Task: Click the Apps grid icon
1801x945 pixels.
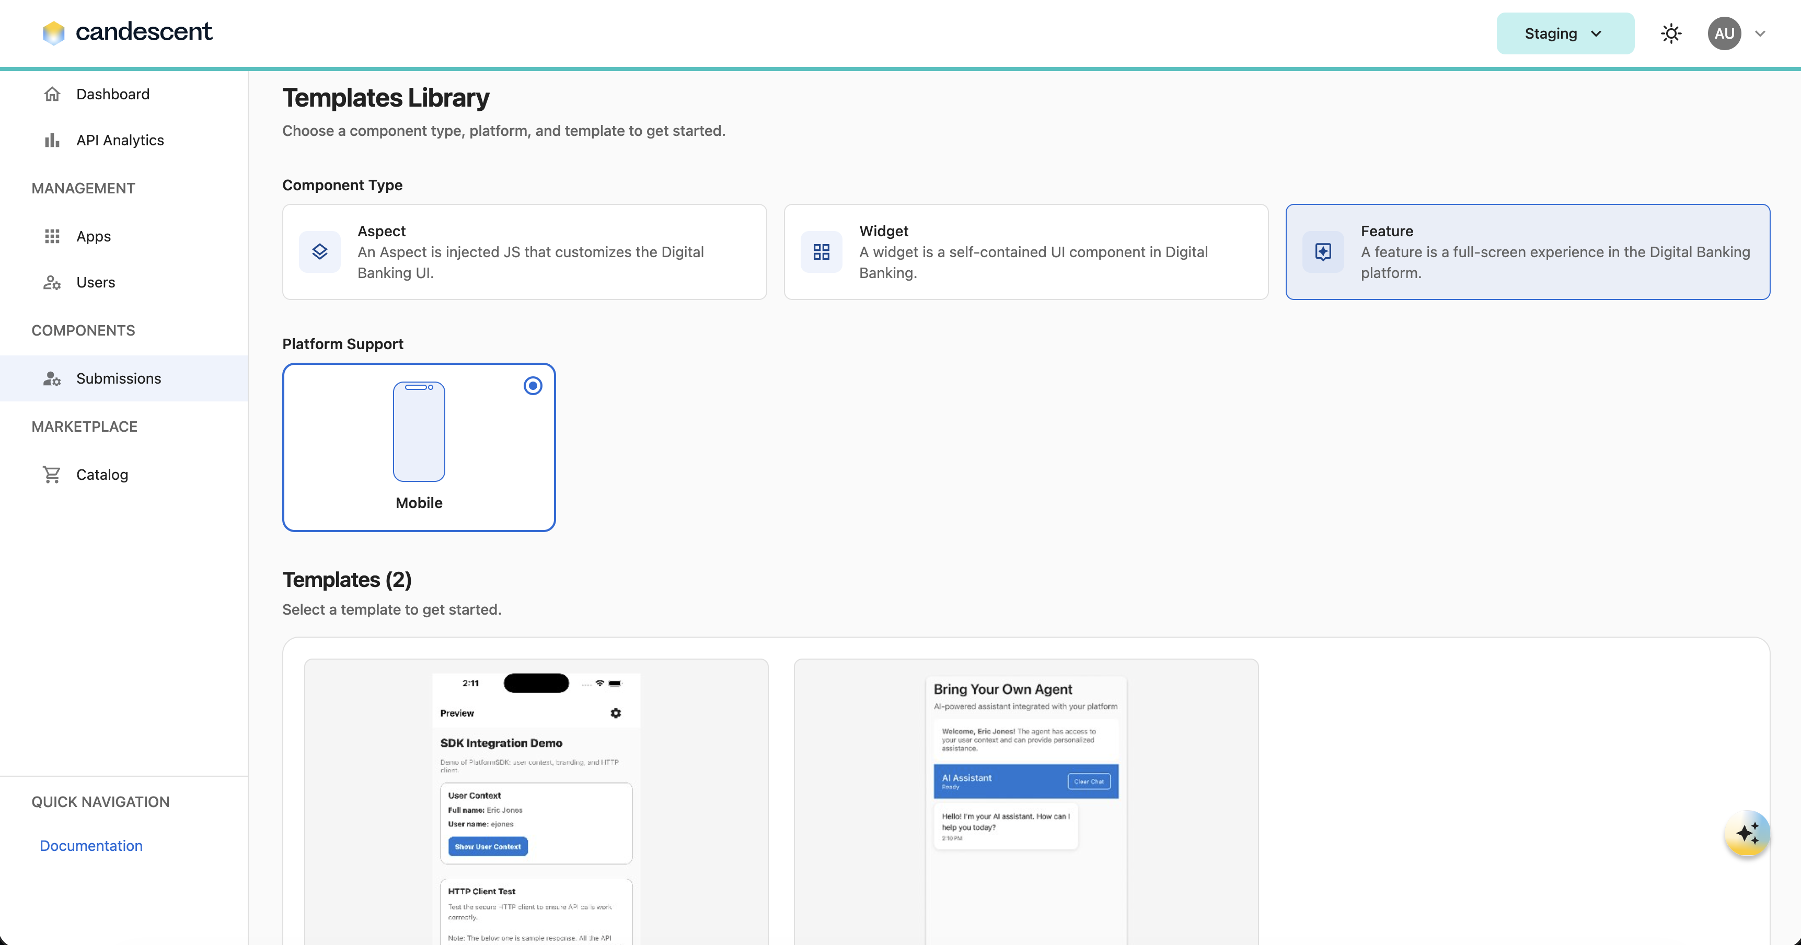Action: point(52,236)
